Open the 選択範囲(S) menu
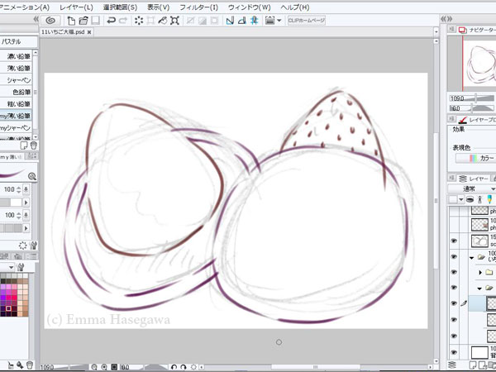The width and height of the screenshot is (496, 372). click(120, 7)
